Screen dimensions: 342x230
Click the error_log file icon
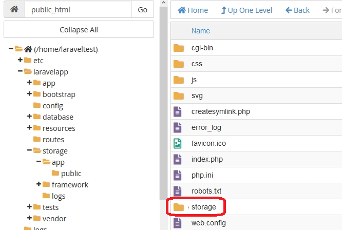[177, 127]
